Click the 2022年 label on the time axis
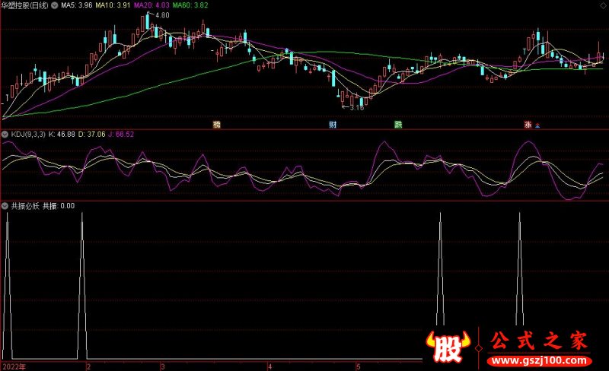 (x=14, y=366)
